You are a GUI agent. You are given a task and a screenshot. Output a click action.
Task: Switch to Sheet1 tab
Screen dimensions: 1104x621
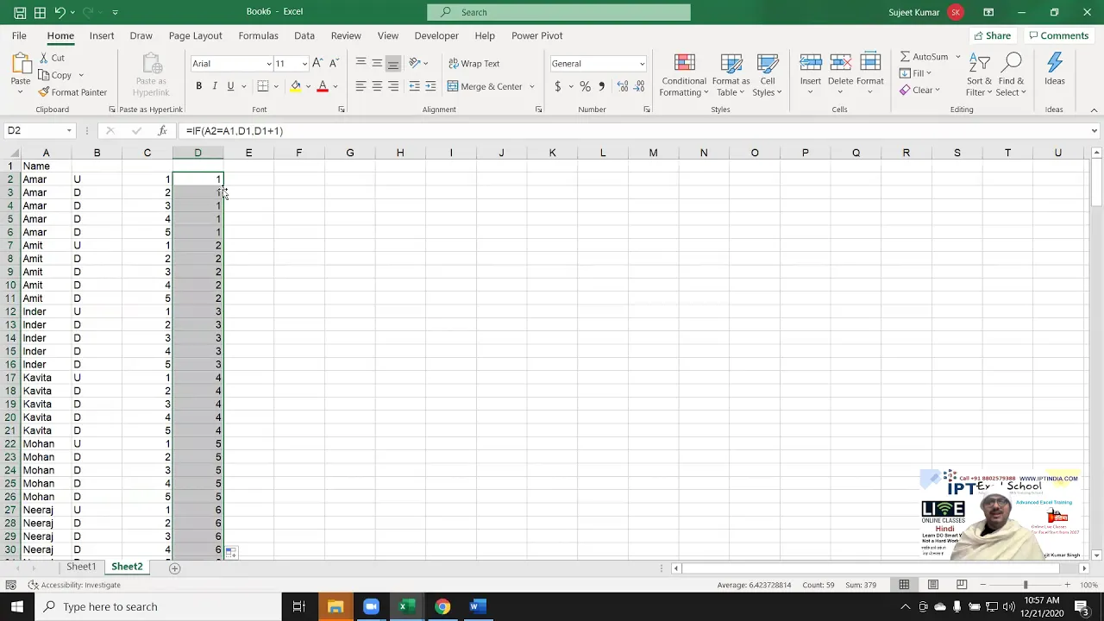(81, 567)
